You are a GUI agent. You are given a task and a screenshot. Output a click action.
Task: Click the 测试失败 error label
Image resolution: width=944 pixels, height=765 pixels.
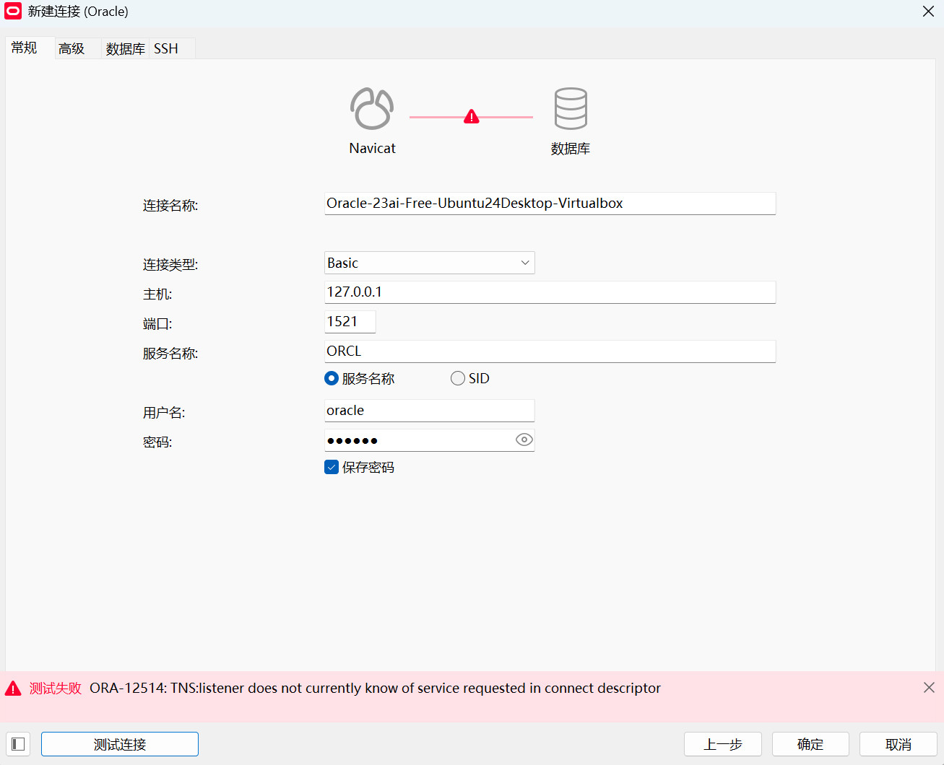(56, 688)
